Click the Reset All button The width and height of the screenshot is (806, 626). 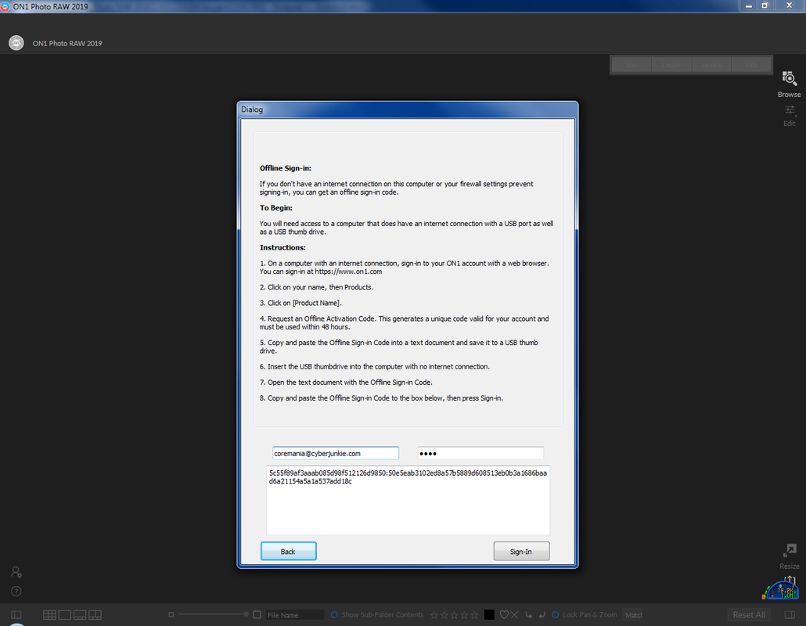point(748,615)
